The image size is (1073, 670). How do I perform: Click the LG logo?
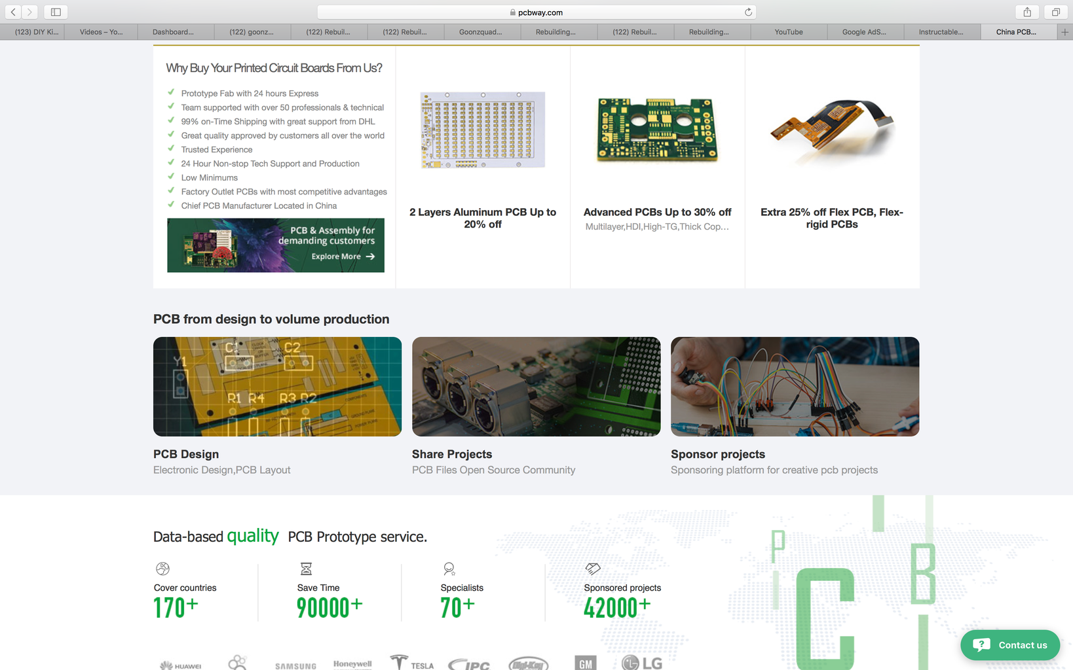tap(642, 663)
